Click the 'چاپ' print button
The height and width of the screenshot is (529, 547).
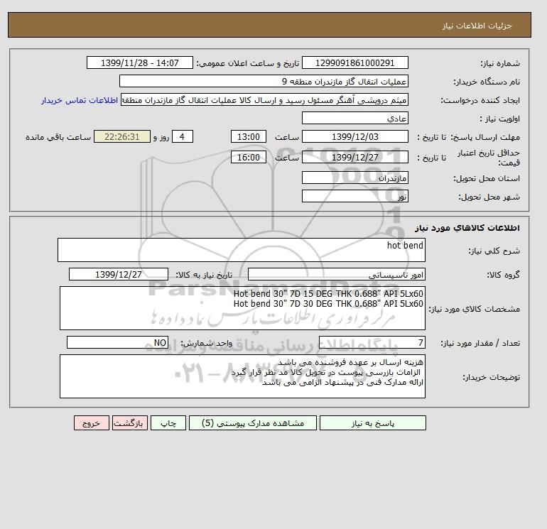pyautogui.click(x=168, y=422)
